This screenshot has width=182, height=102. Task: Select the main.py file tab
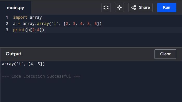pyautogui.click(x=16, y=8)
